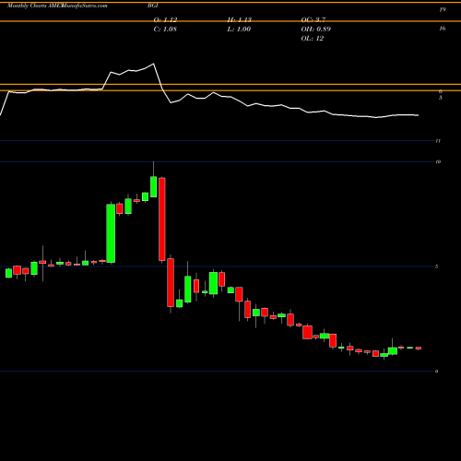The width and height of the screenshot is (461, 461).
Task: Click the '10' price axis label
Action: pos(438,162)
